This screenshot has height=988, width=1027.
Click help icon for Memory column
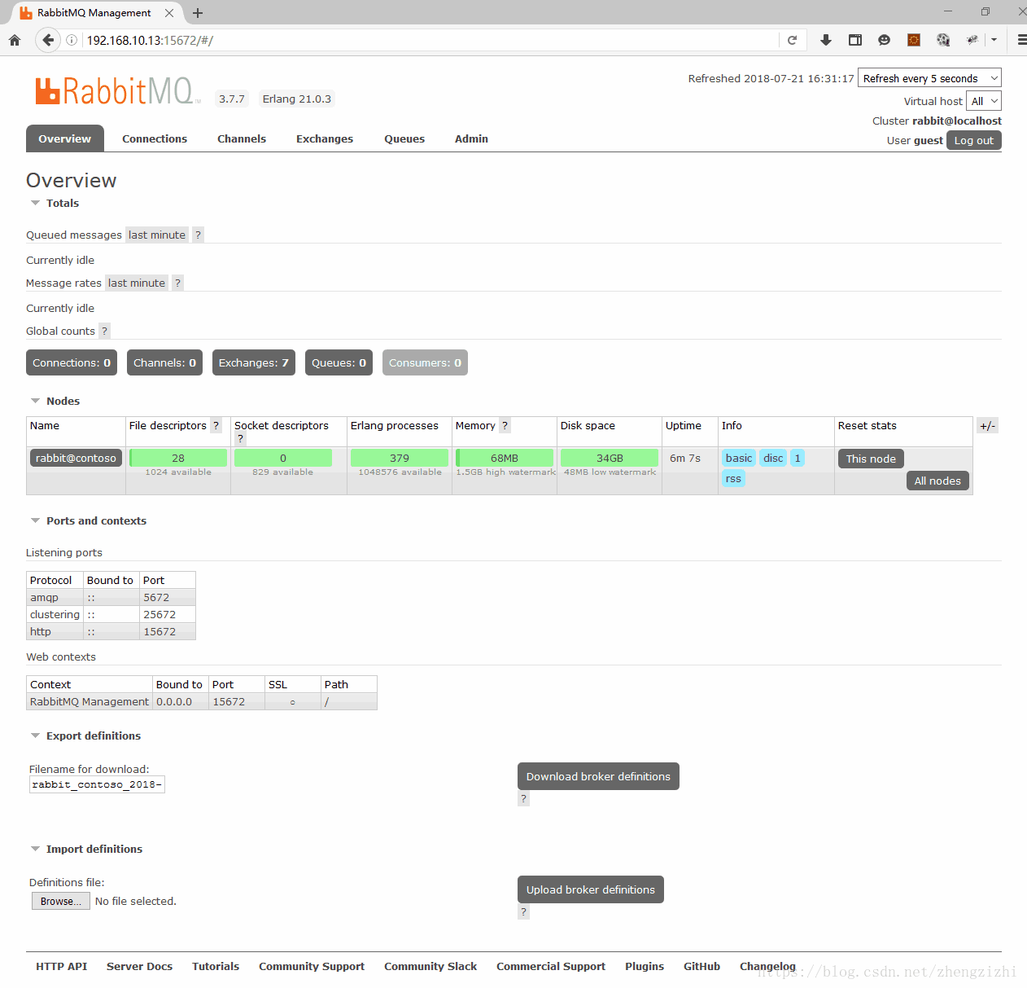tap(505, 425)
